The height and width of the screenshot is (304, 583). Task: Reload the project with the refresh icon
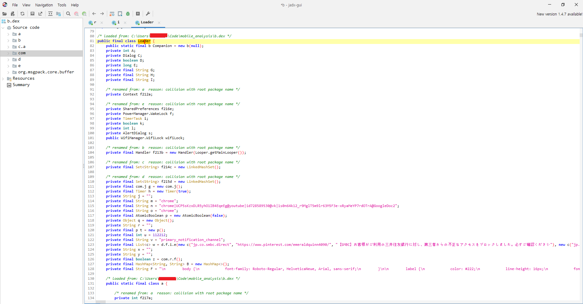point(22,14)
